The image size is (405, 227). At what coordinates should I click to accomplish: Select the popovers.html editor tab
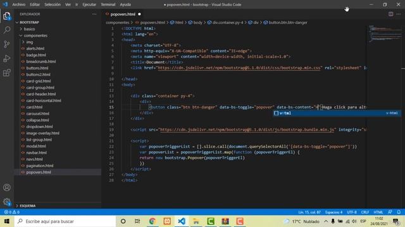123,14
